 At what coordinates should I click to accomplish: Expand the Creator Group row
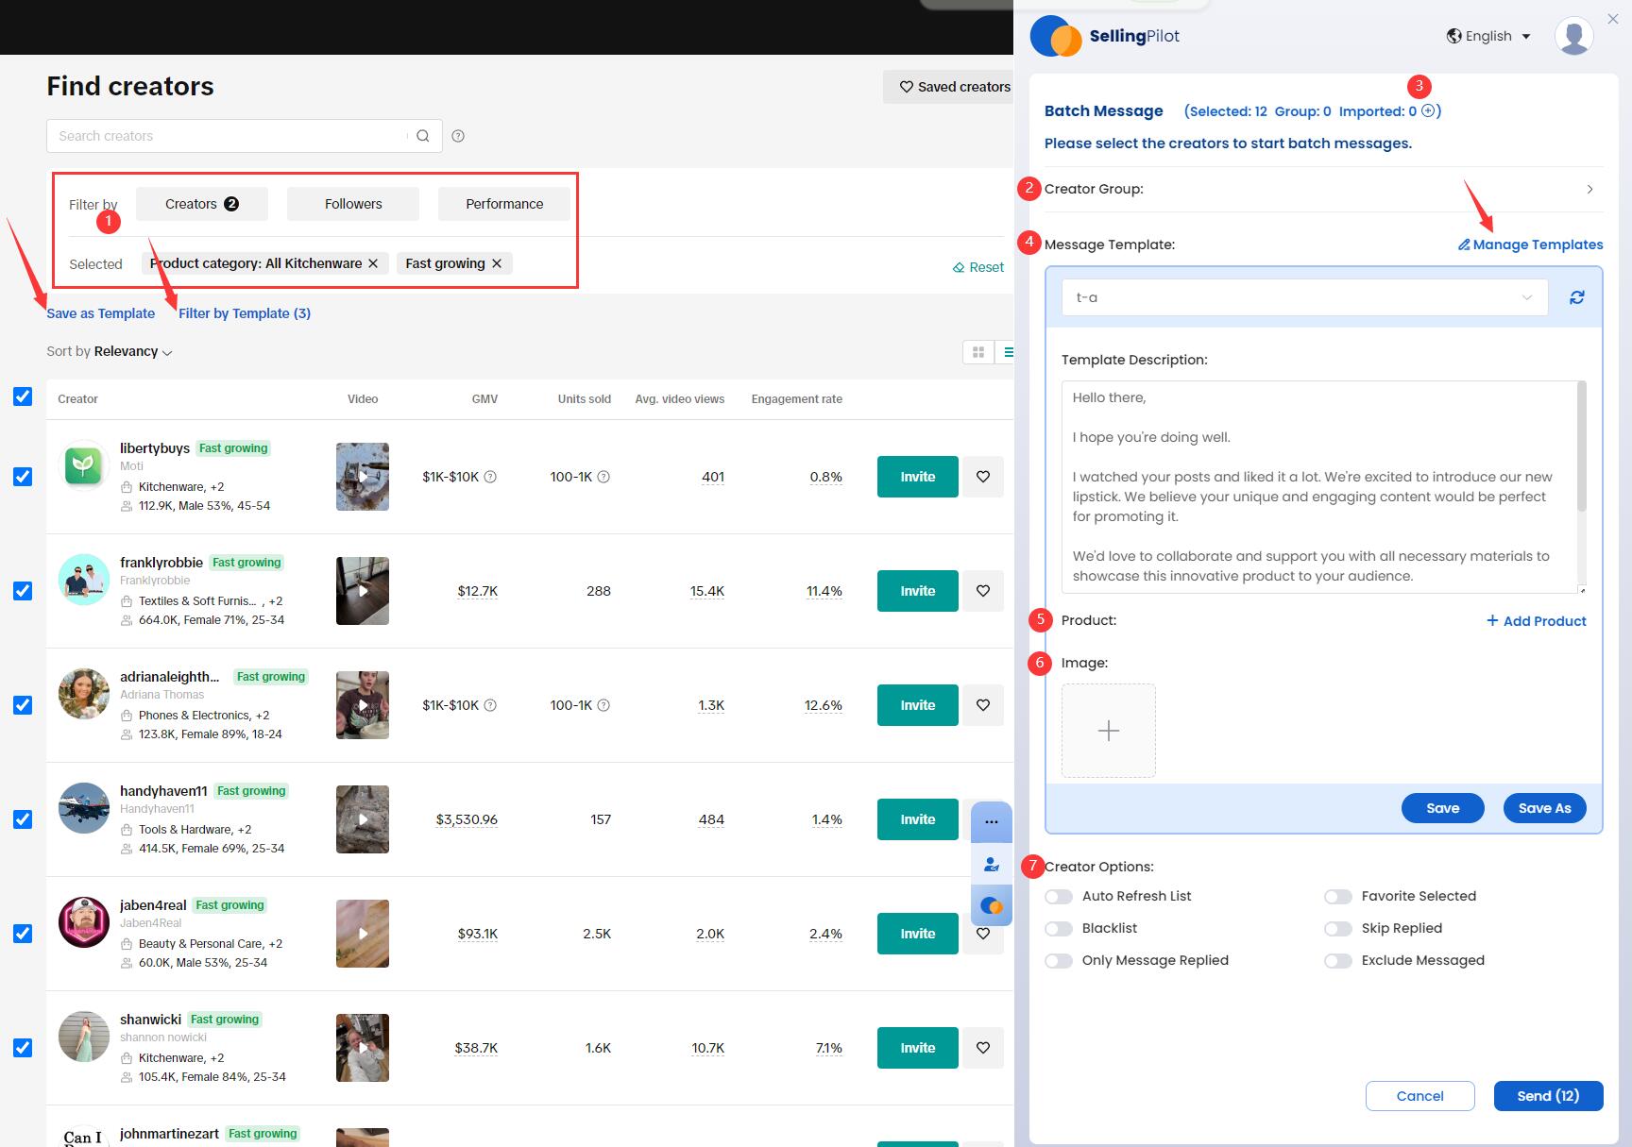1323,189
